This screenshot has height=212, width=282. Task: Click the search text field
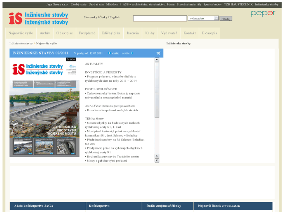[159, 18]
